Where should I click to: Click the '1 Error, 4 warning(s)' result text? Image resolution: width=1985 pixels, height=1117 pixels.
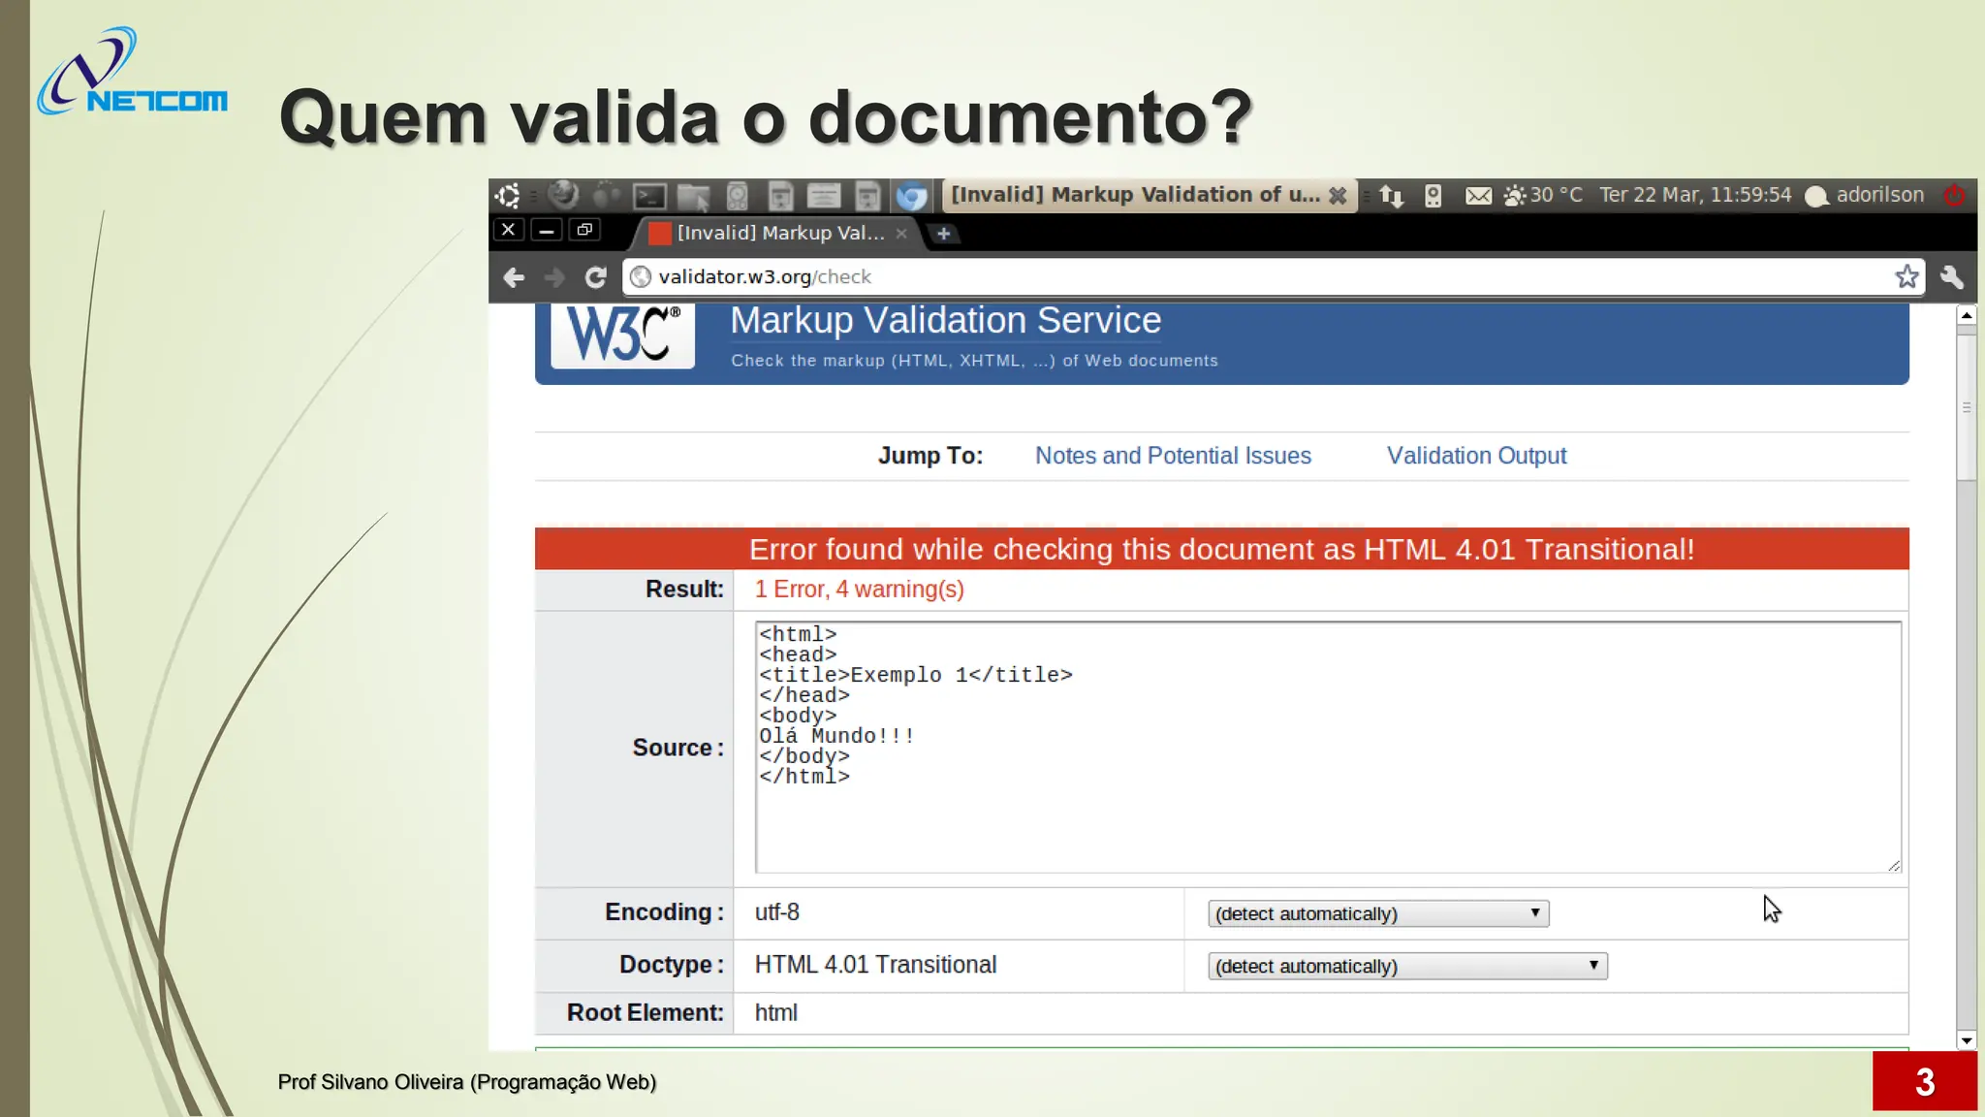click(859, 590)
